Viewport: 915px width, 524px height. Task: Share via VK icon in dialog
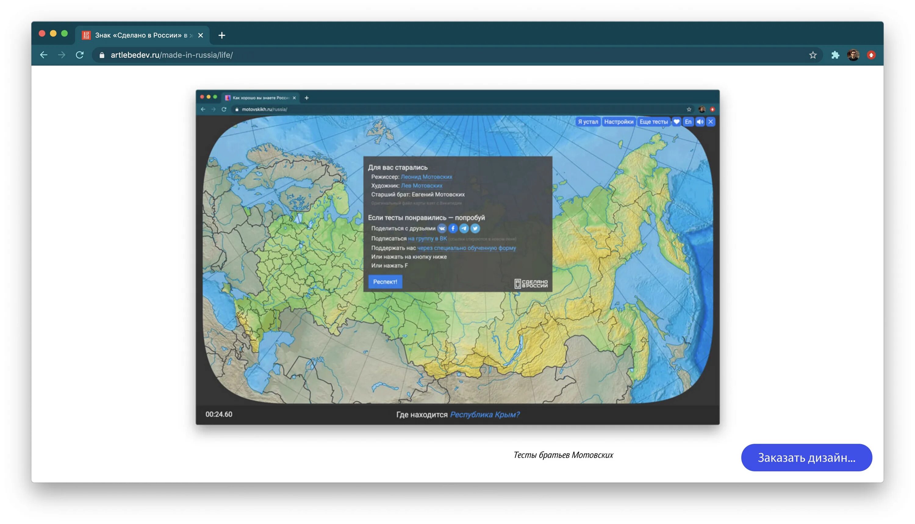tap(442, 228)
